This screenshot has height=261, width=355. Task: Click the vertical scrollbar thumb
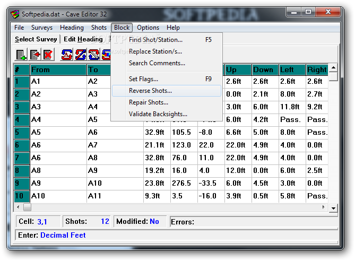point(333,76)
